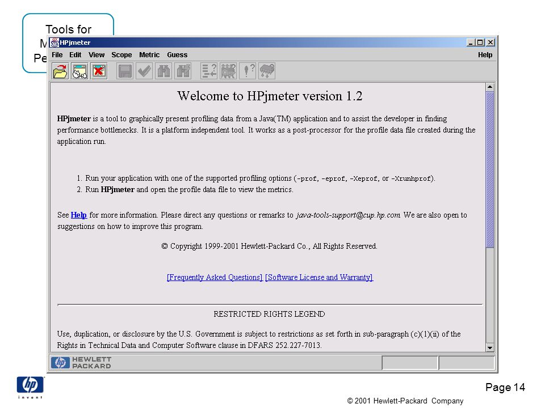The height and width of the screenshot is (408, 545).
Task: Click the 'Page 14' slide text
Action: point(505,387)
